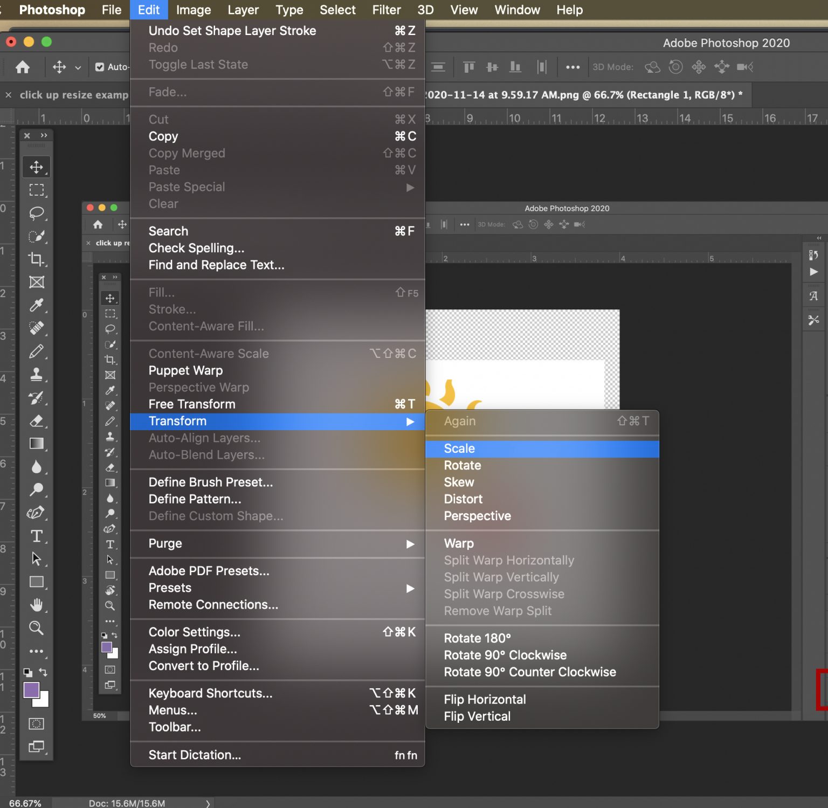This screenshot has width=828, height=808.
Task: Toggle Quick Mask mode
Action: coord(37,724)
